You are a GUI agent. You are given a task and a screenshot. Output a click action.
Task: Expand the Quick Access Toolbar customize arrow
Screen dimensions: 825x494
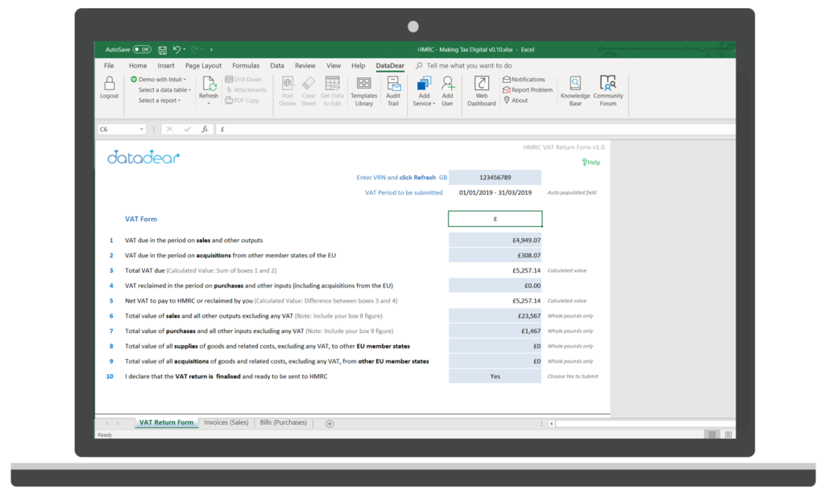pos(212,50)
